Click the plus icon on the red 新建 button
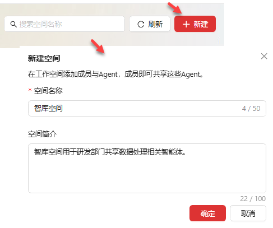This screenshot has height=228, width=273. pos(186,24)
